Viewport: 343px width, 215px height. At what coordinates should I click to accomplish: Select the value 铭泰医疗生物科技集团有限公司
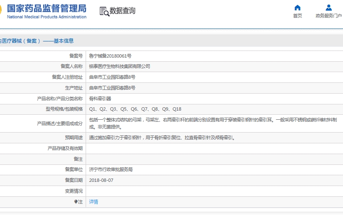120,66
